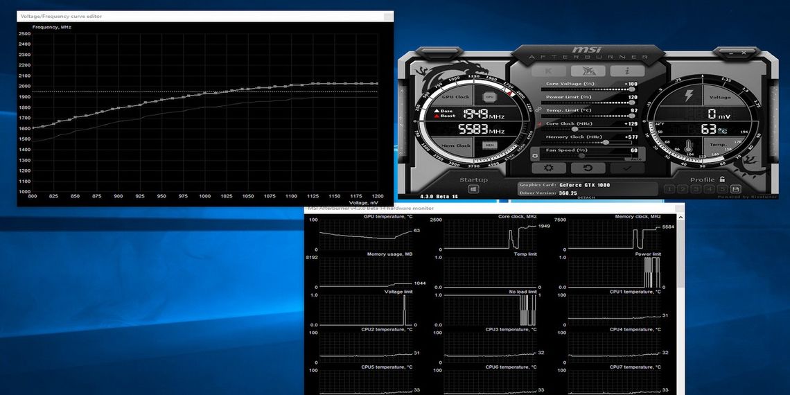Select profile slot 5
The width and height of the screenshot is (790, 395).
(x=723, y=189)
